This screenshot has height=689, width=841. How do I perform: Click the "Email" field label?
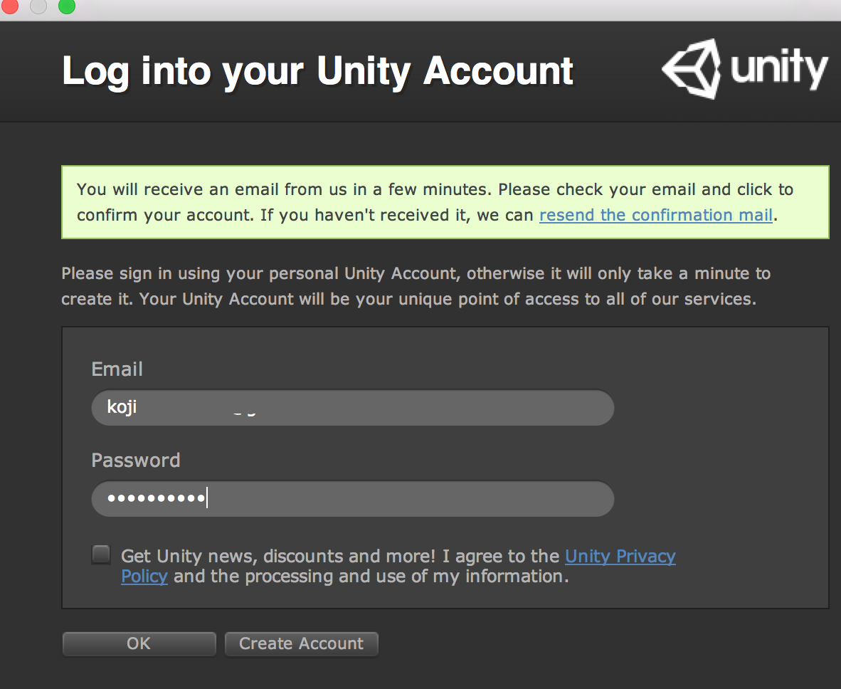pos(117,369)
